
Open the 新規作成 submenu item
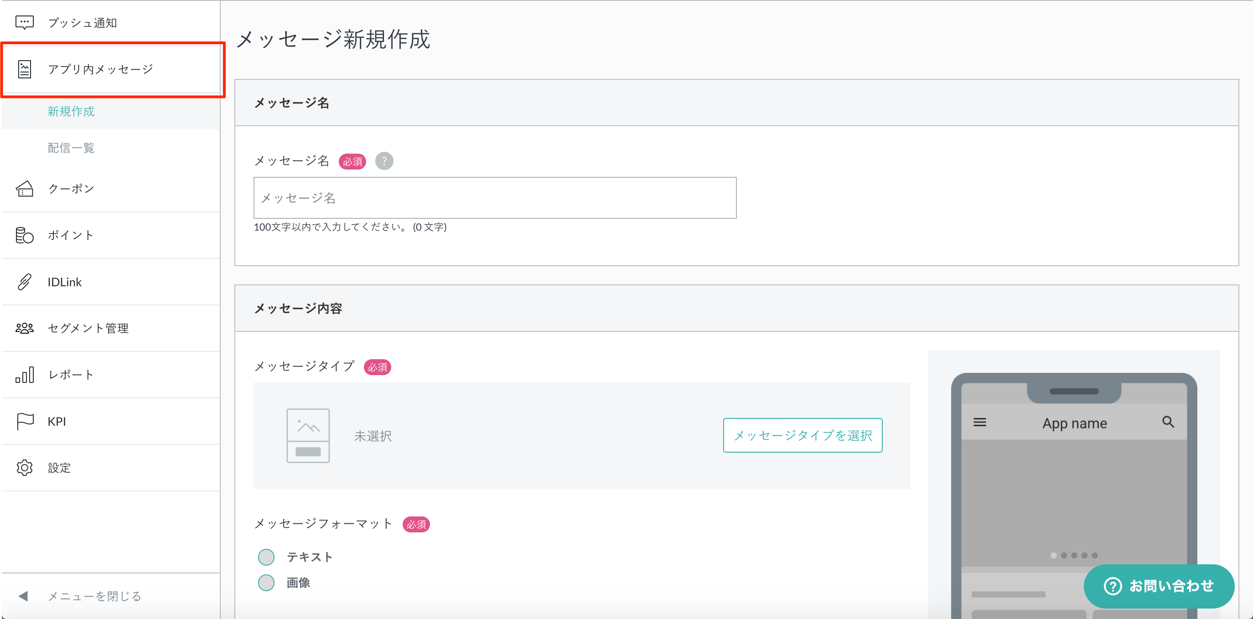pyautogui.click(x=71, y=111)
